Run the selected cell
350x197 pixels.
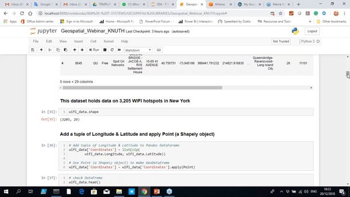(94, 50)
